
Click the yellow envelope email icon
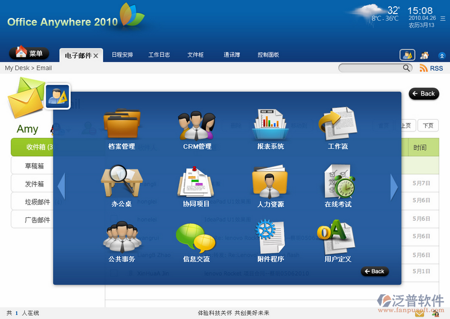(x=25, y=103)
